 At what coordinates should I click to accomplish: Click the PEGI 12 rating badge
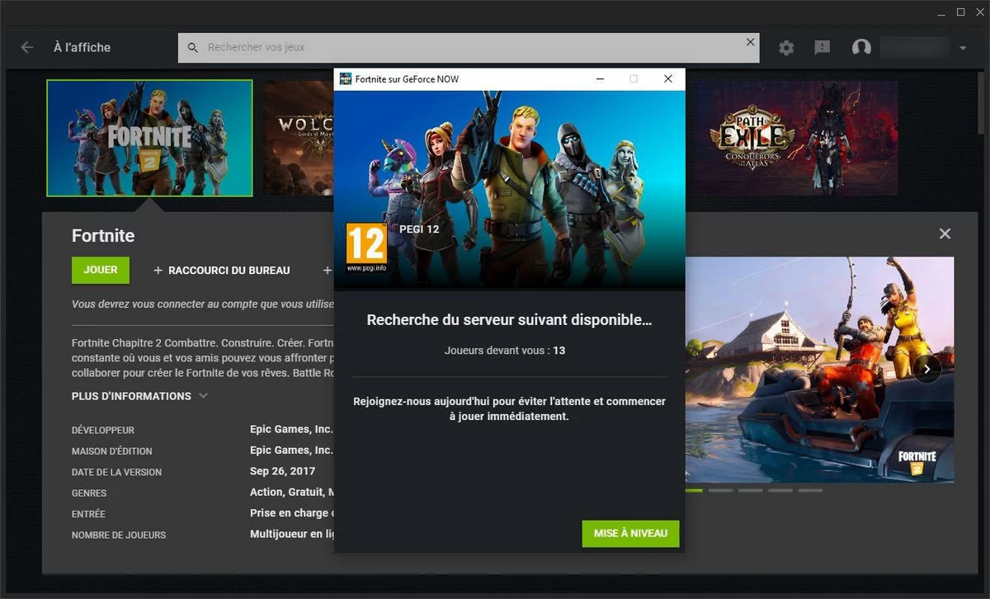click(366, 247)
